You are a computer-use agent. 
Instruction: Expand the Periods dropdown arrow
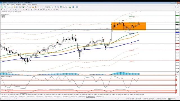click(75, 7)
